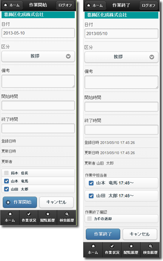Uncheck 山田 太郎 on 作業開始 screen
The height and width of the screenshot is (261, 163).
tap(6, 189)
